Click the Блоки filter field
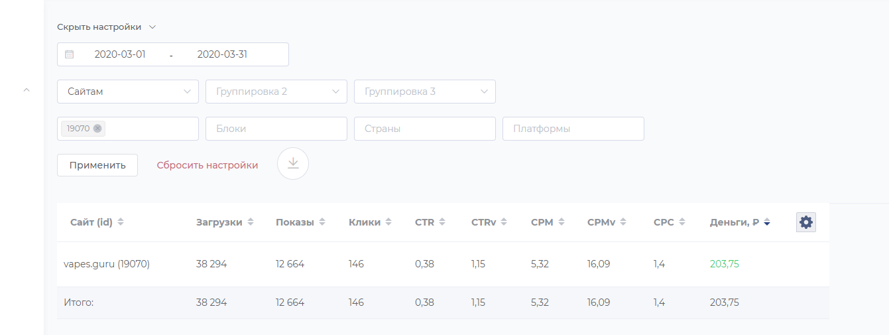This screenshot has height=335, width=889. [276, 129]
